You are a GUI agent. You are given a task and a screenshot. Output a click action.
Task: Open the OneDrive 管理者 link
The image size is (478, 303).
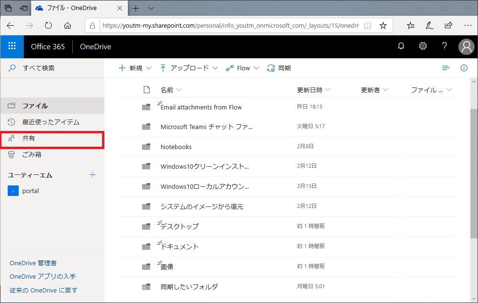tap(33, 263)
